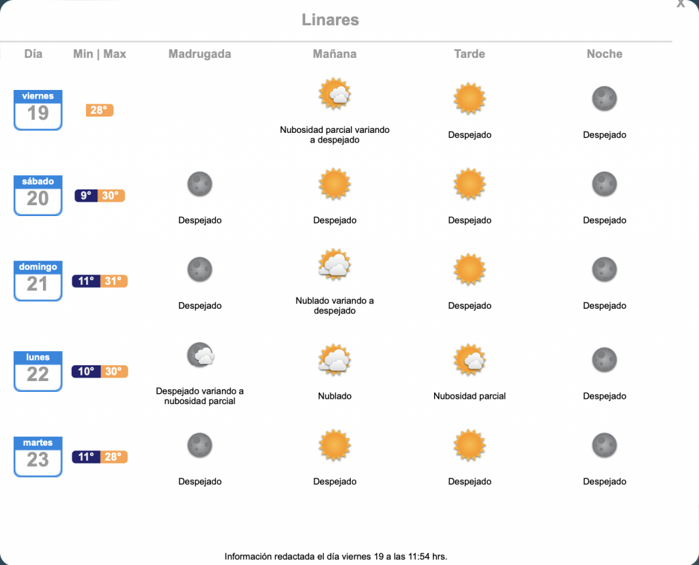Image resolution: width=699 pixels, height=565 pixels.
Task: Click the sábado 20 calendar icon
Action: (x=38, y=196)
